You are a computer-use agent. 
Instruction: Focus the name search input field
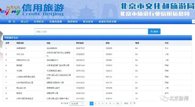tap(91, 31)
